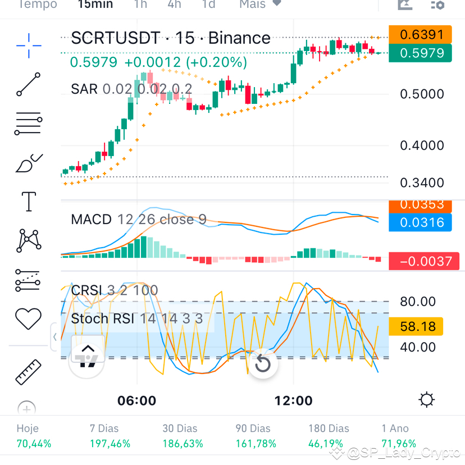The height and width of the screenshot is (465, 465).
Task: Collapse the drawing toolbar with side chevron
Action: [54, 337]
